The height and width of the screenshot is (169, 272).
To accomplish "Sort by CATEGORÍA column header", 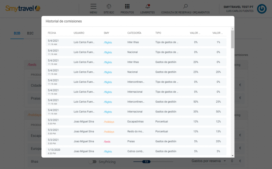I will point(134,33).
